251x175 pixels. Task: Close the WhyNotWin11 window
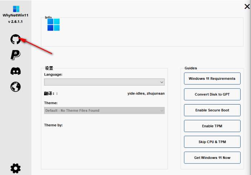coord(247,6)
